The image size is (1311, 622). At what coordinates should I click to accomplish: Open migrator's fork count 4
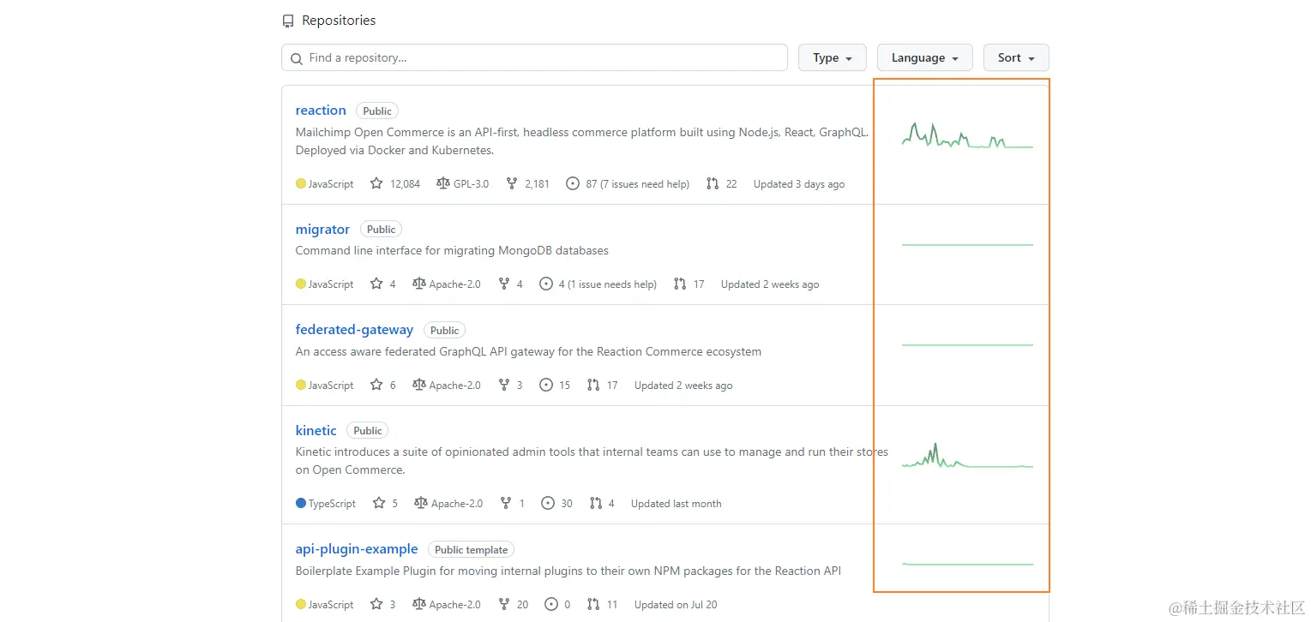tap(510, 284)
